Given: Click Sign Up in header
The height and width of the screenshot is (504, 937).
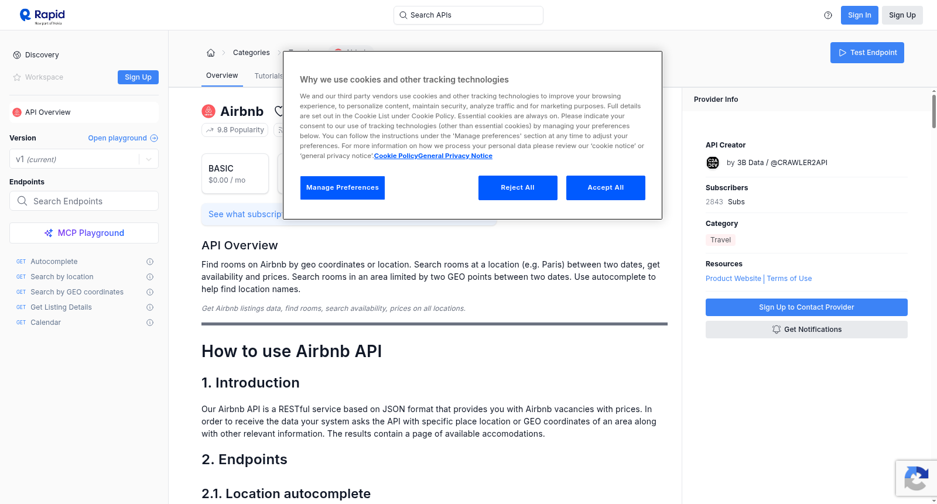Looking at the screenshot, I should (x=902, y=15).
